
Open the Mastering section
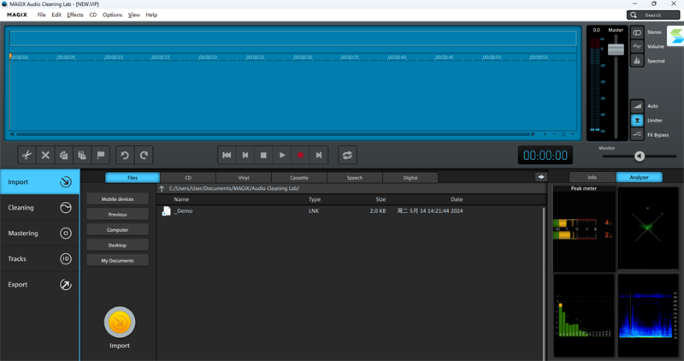pos(39,233)
